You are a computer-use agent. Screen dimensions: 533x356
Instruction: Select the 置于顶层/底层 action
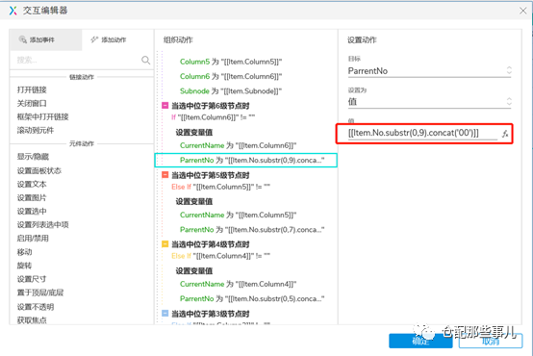40,292
